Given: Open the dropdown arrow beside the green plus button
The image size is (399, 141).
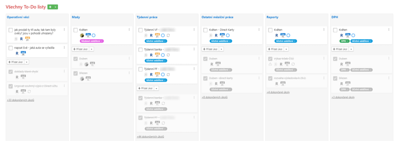Looking at the screenshot, I should 55,7.
